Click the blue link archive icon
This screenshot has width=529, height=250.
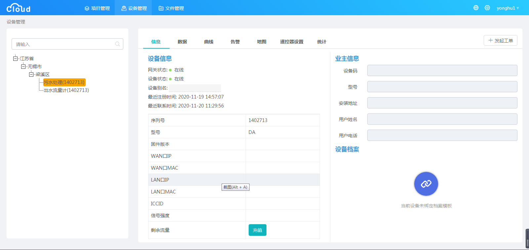[x=426, y=184]
